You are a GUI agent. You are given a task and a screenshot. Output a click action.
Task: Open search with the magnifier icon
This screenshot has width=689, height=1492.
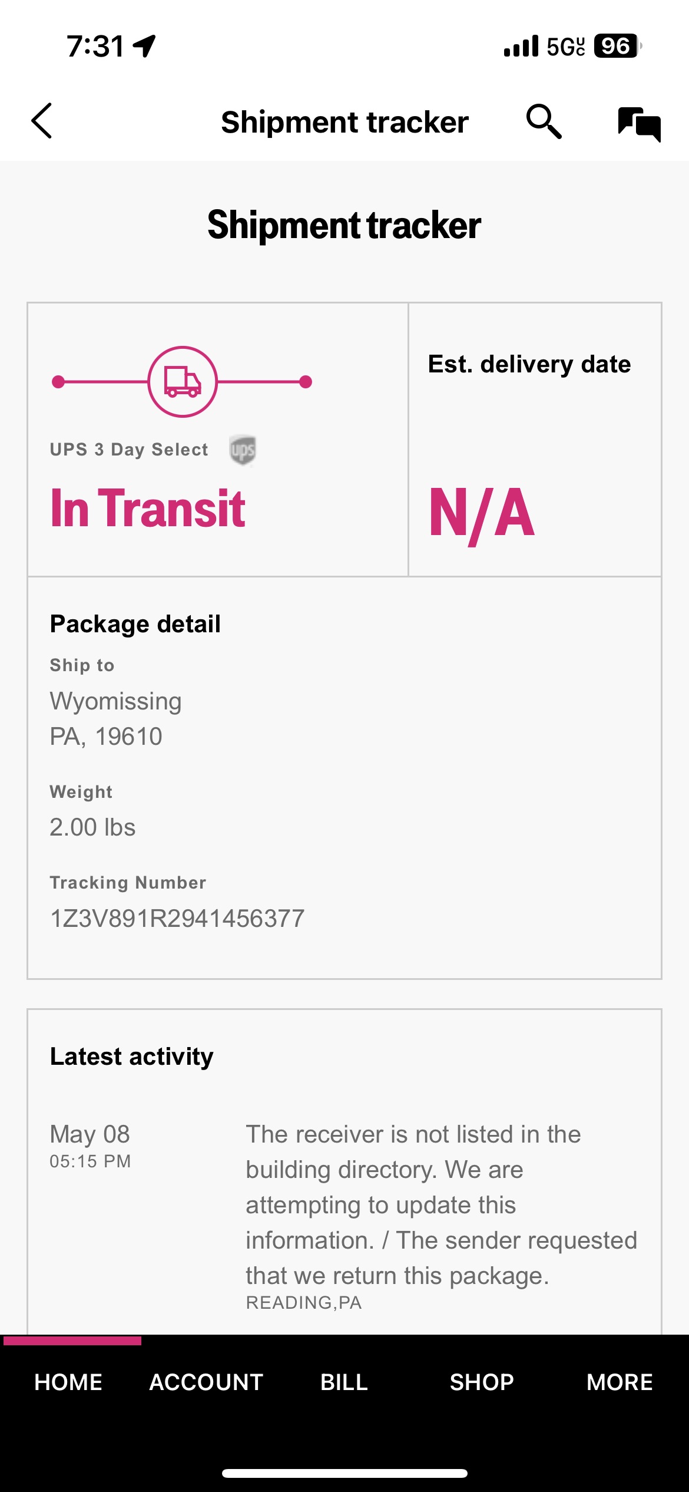[x=544, y=121]
